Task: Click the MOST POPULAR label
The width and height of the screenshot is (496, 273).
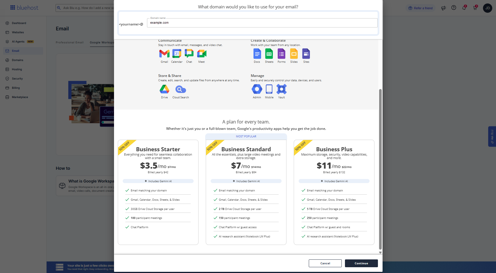Action: coord(246,136)
